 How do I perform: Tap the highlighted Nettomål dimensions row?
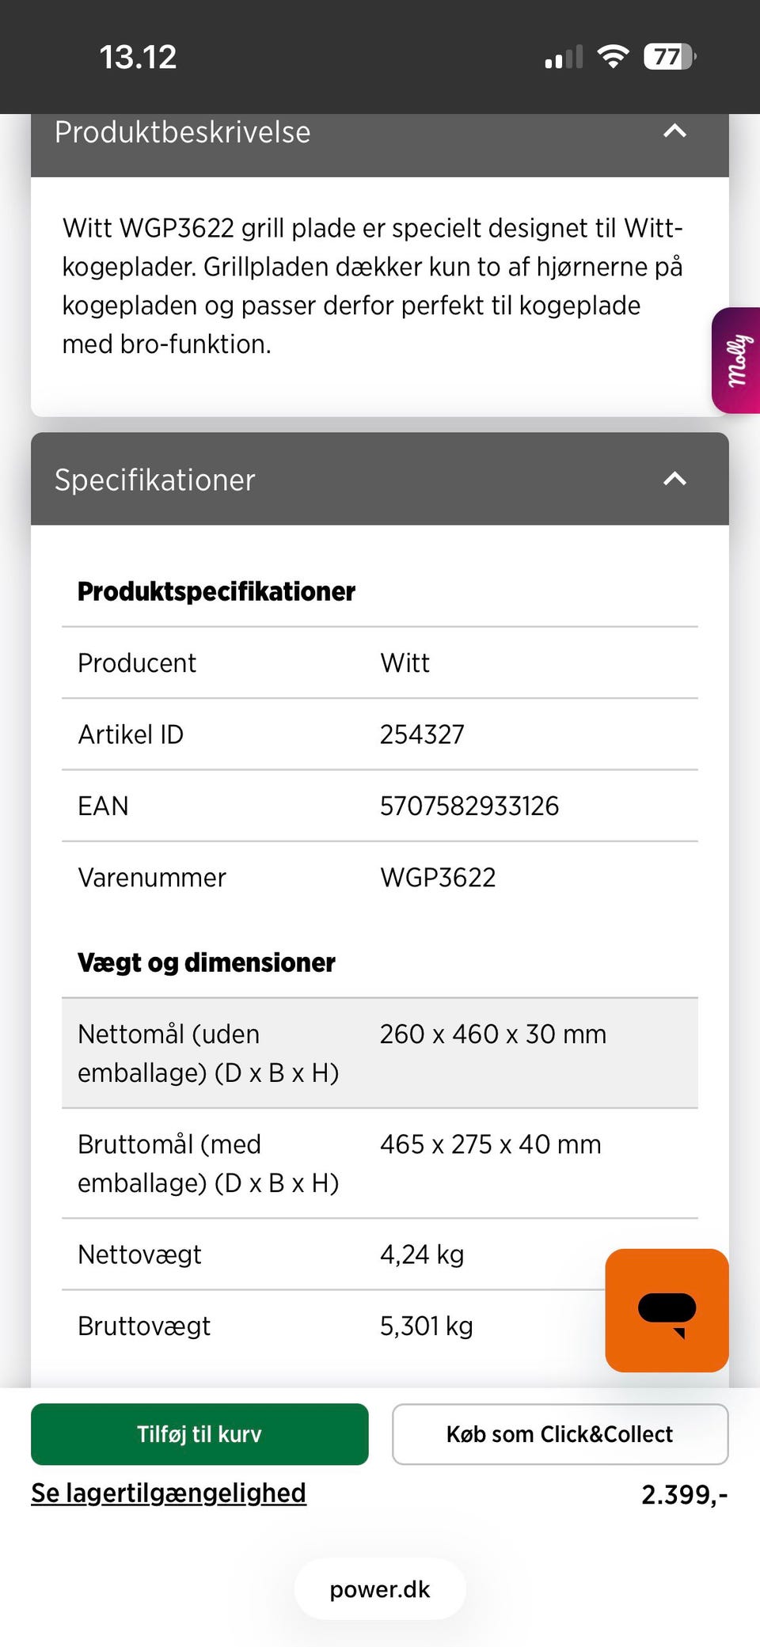tap(380, 1053)
